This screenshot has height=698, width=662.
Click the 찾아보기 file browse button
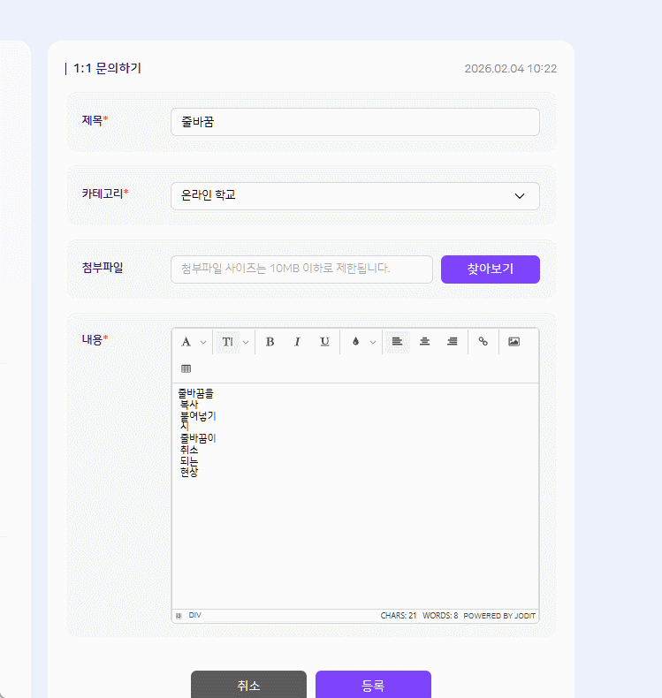coord(490,269)
